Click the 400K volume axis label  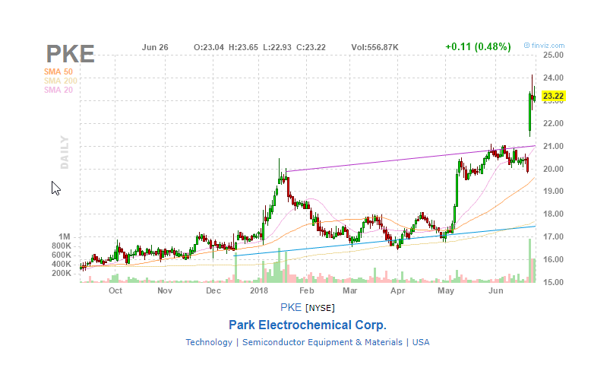62,264
